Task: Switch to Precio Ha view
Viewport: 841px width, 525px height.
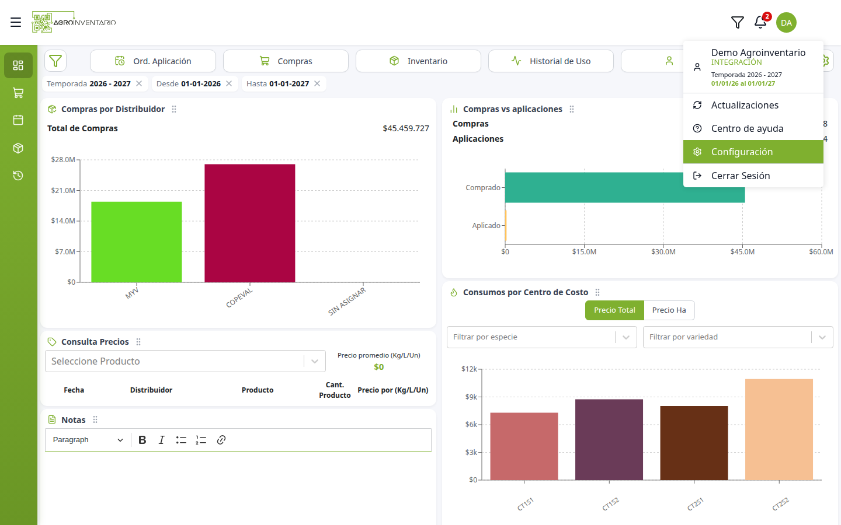Action: pos(669,310)
